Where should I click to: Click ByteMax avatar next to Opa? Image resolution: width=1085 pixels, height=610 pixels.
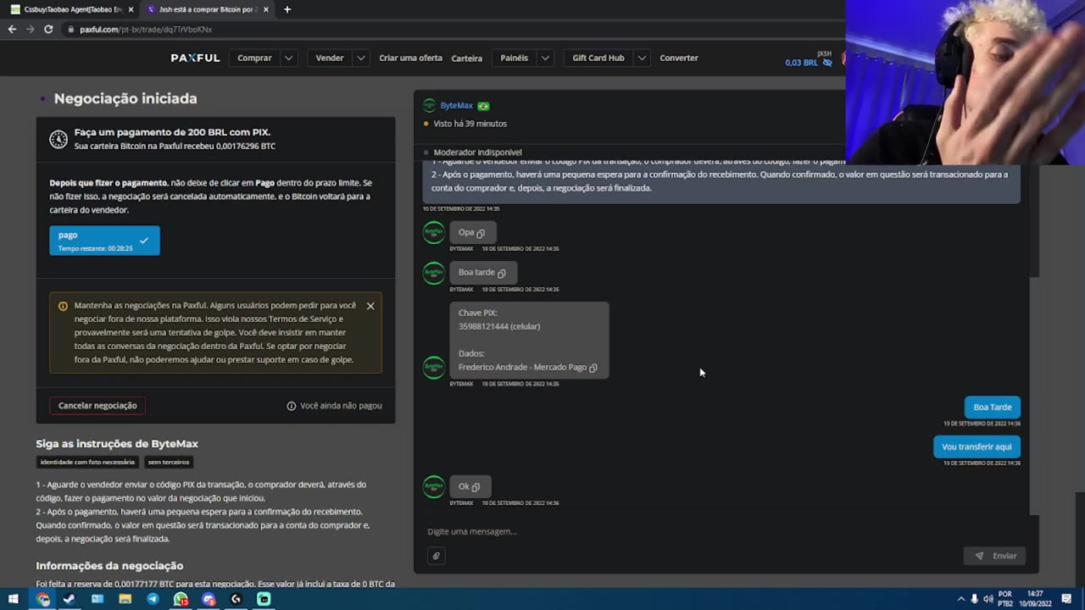tap(434, 232)
